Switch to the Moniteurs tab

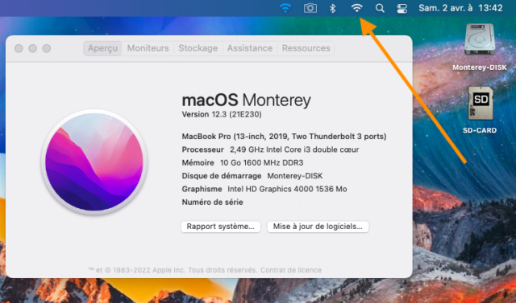pyautogui.click(x=148, y=48)
